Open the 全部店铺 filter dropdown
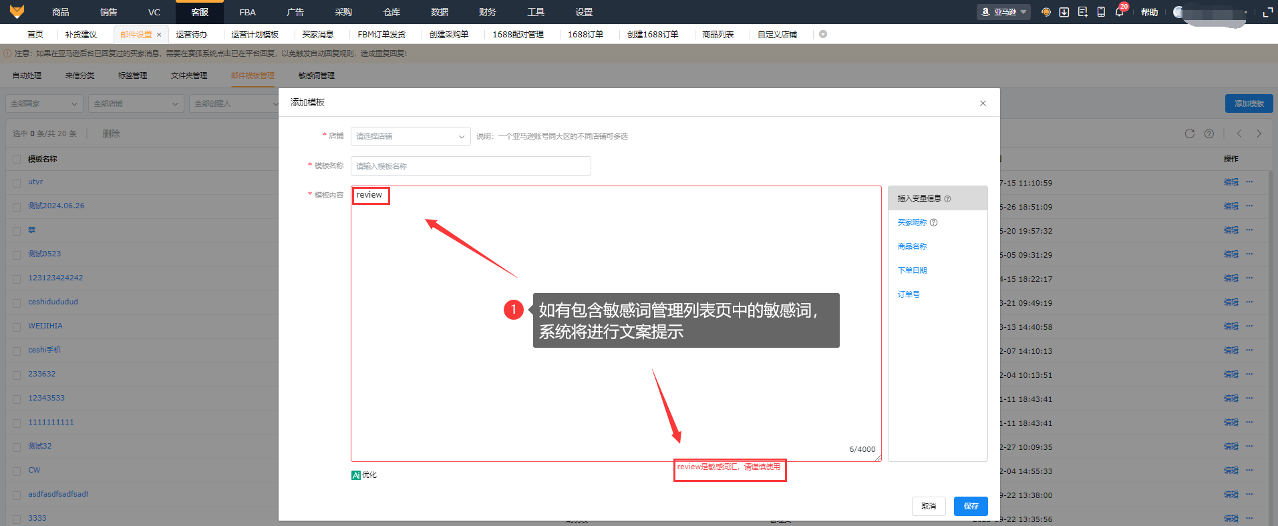Image resolution: width=1278 pixels, height=526 pixels. pyautogui.click(x=136, y=103)
